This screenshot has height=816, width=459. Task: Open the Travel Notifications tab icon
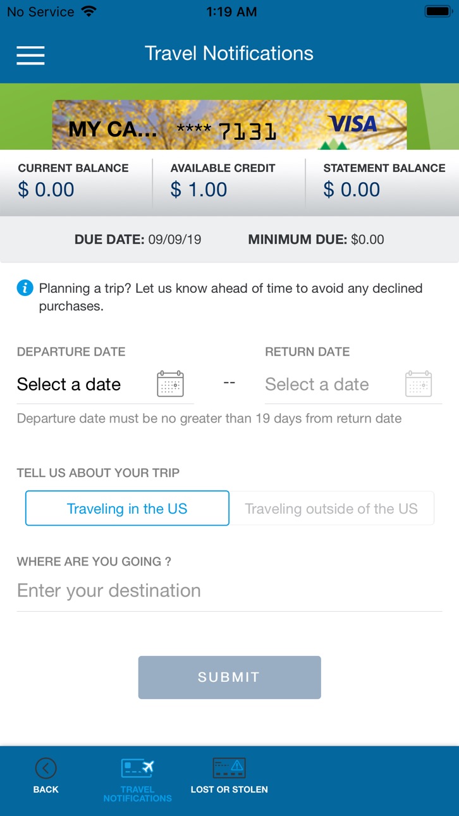click(137, 768)
